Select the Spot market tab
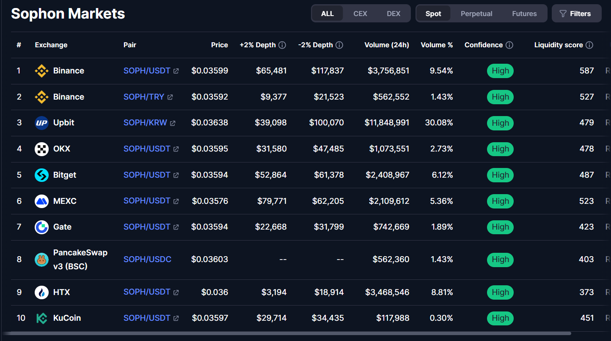The height and width of the screenshot is (341, 611). pos(433,14)
